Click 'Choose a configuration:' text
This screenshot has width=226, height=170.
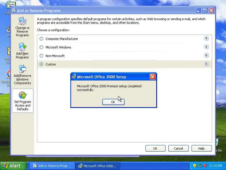point(53,30)
